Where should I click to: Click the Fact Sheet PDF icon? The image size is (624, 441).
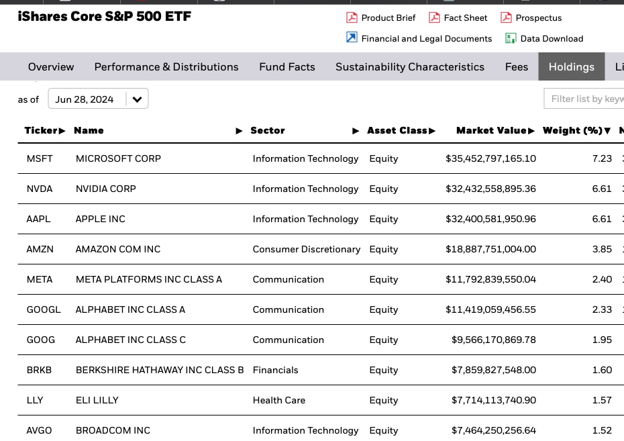(x=434, y=17)
